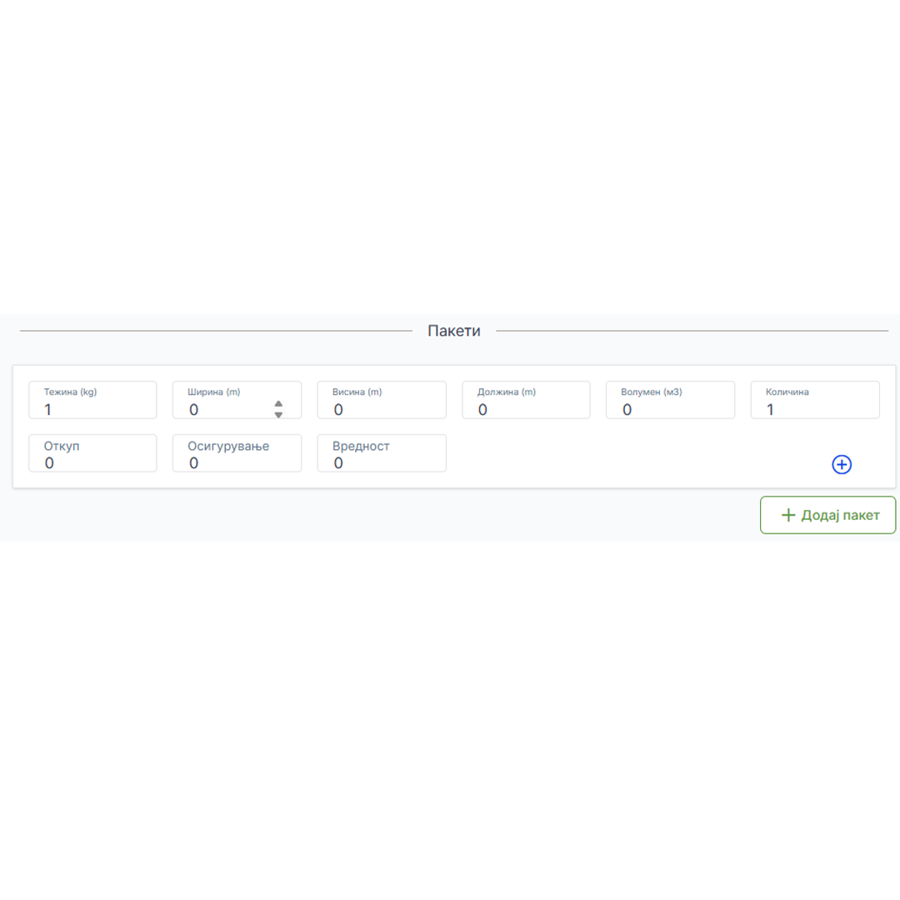Click the blue circled plus icon

pos(842,464)
